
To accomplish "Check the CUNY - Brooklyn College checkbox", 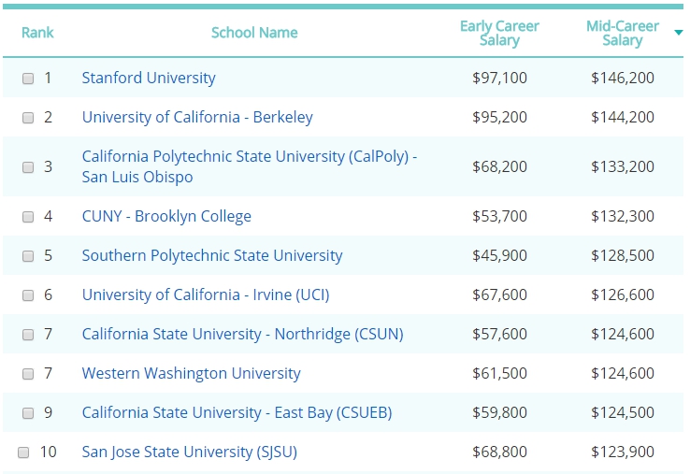I will (28, 217).
